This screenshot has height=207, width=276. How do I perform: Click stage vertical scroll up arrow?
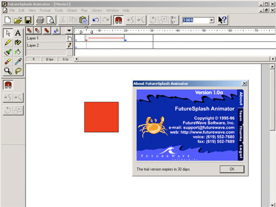point(272,67)
